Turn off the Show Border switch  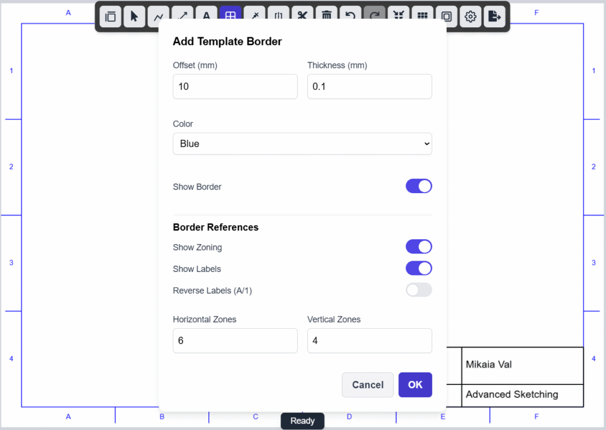pos(418,187)
